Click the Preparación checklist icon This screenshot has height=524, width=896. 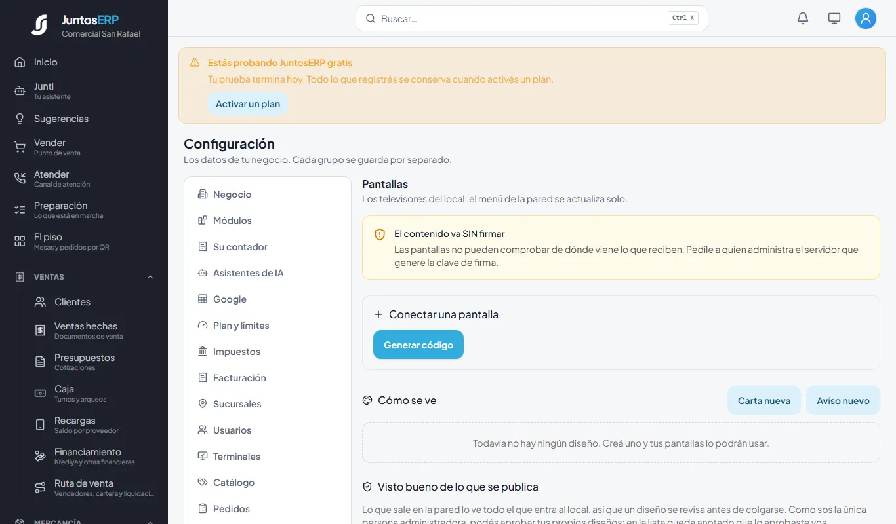[20, 210]
